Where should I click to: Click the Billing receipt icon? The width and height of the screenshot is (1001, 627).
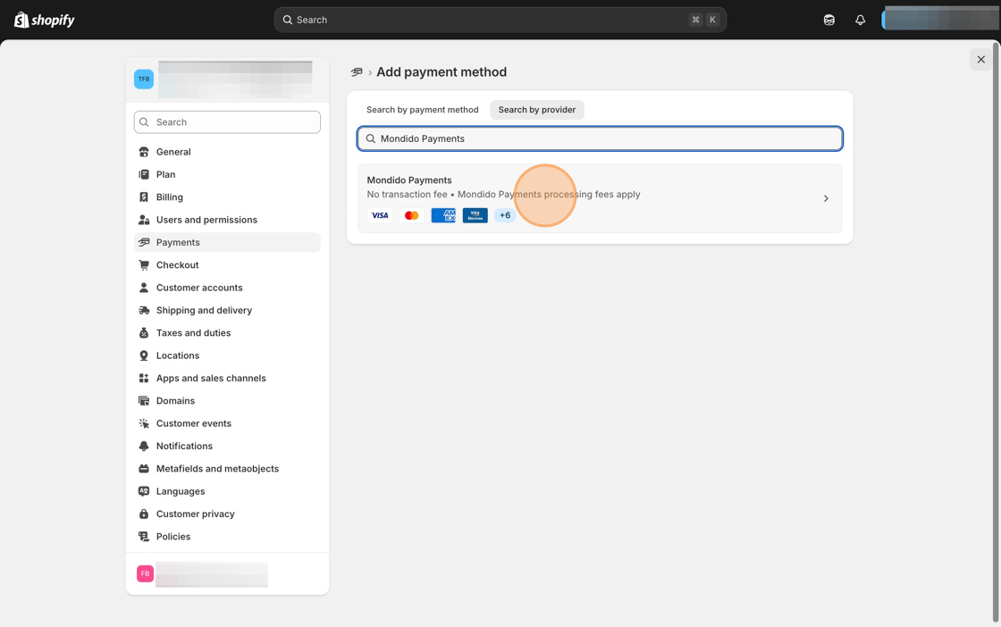pos(144,197)
